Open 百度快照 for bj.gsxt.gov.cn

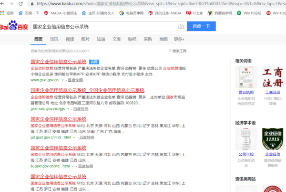tap(85, 166)
